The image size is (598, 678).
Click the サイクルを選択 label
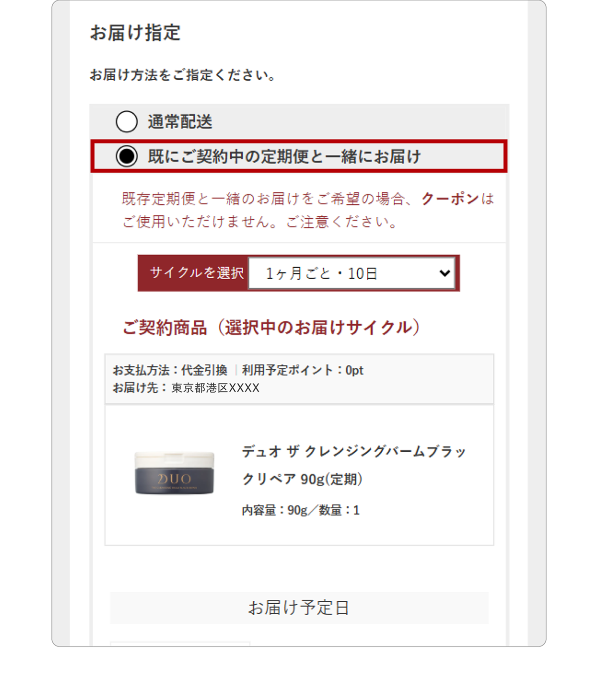click(196, 273)
